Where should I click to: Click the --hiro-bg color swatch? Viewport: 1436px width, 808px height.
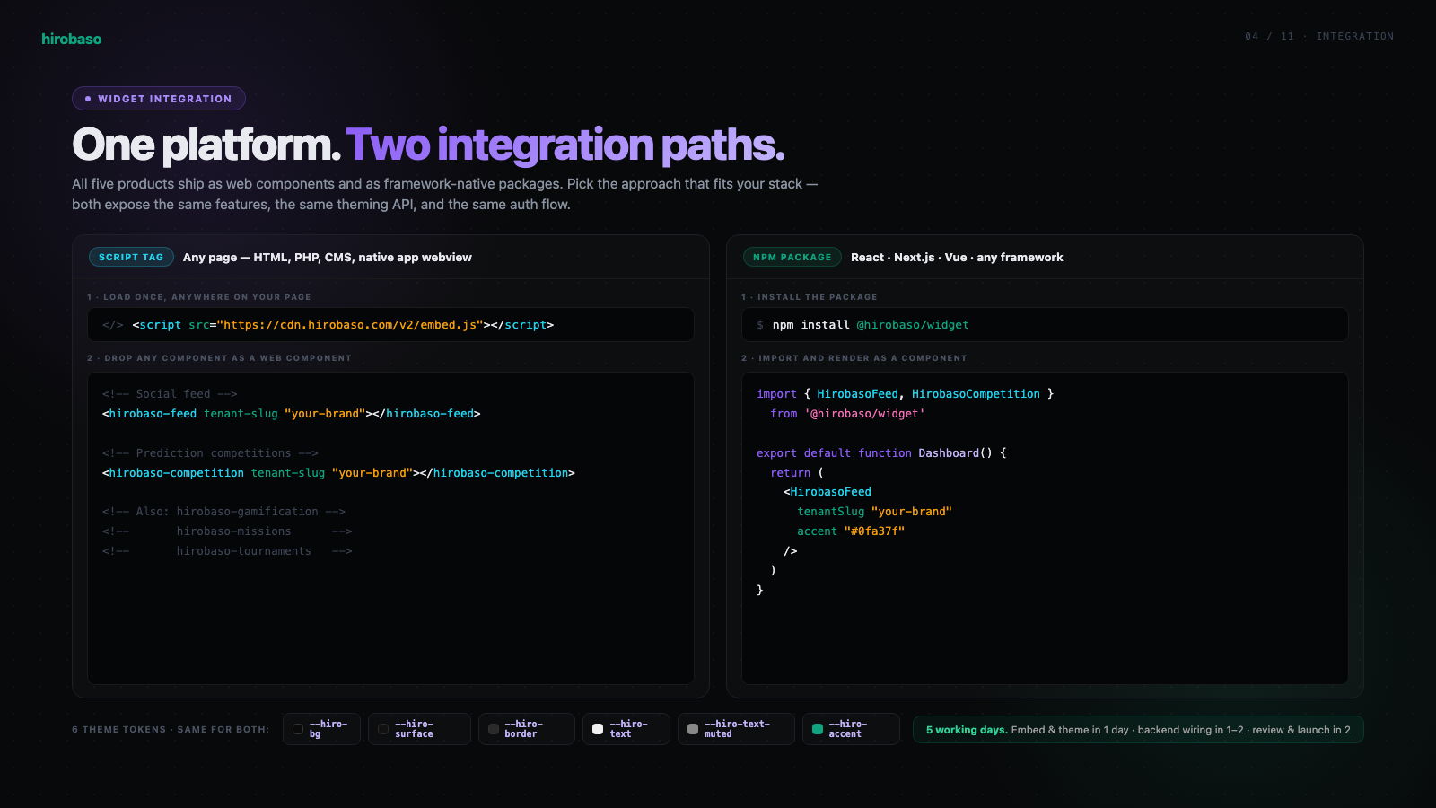(x=298, y=729)
